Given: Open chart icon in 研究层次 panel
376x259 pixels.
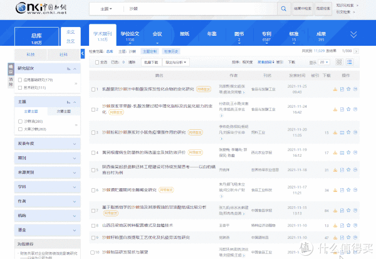Looking at the screenshot, I should point(68,68).
